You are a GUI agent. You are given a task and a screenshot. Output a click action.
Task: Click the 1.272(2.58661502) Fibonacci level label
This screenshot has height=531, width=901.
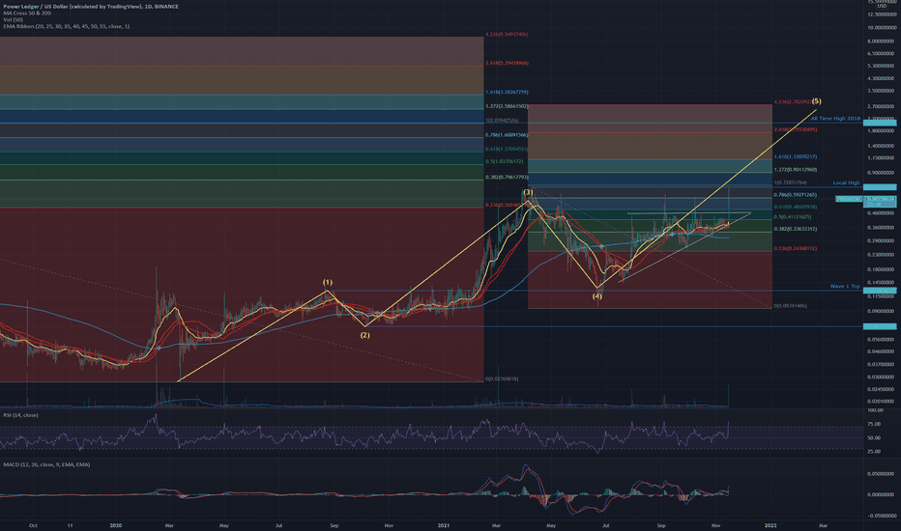point(507,106)
